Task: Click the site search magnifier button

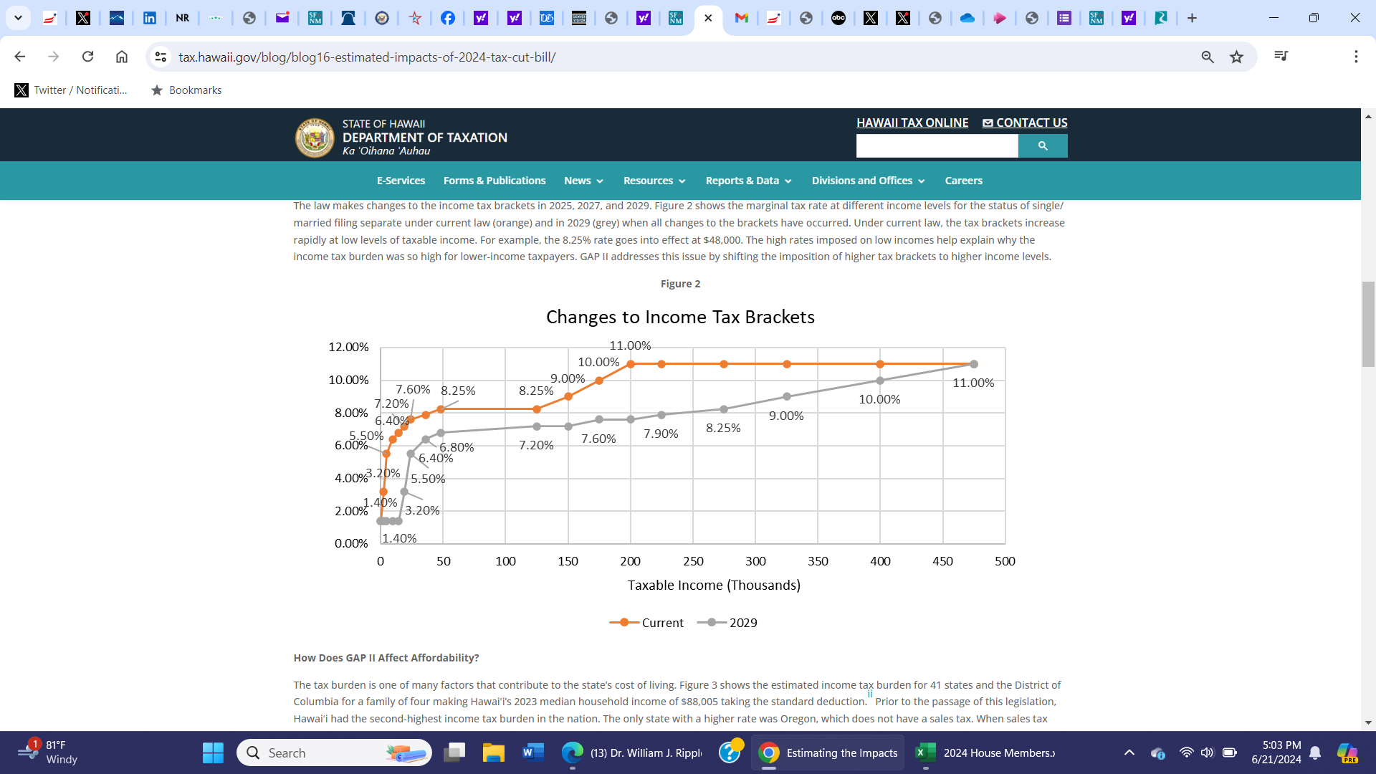Action: coord(1042,146)
